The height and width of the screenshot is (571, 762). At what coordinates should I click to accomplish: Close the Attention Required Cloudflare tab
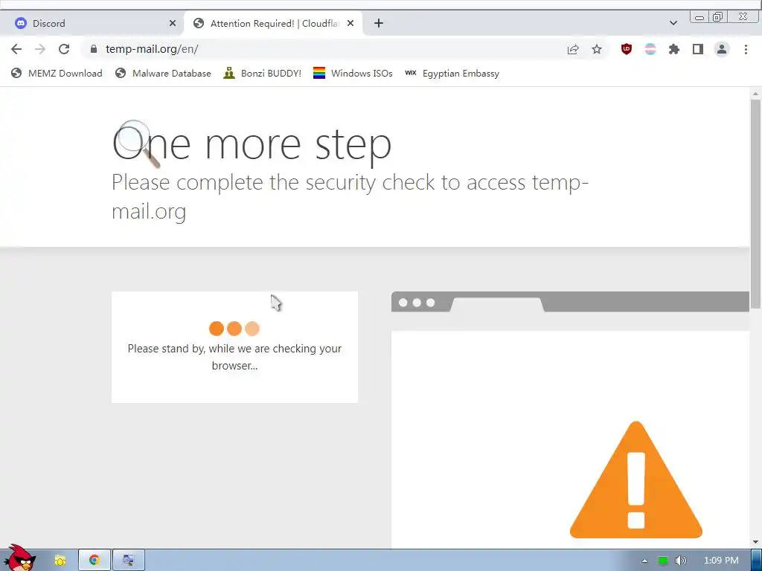[350, 23]
